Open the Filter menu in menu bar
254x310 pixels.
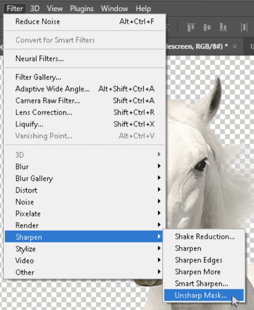tap(15, 9)
